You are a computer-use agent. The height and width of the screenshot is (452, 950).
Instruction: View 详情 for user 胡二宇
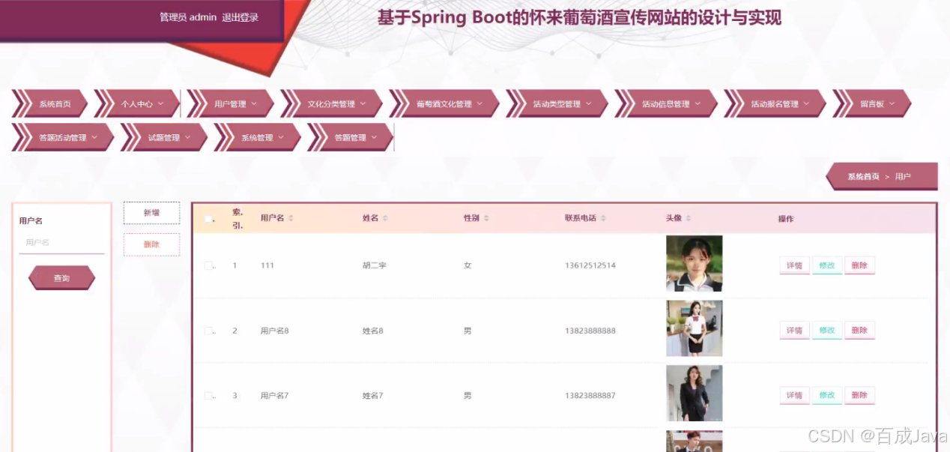(794, 265)
